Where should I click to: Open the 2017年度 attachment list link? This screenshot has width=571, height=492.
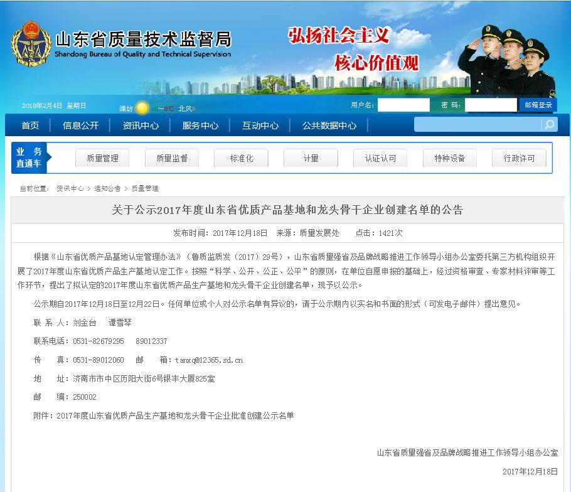pyautogui.click(x=175, y=415)
